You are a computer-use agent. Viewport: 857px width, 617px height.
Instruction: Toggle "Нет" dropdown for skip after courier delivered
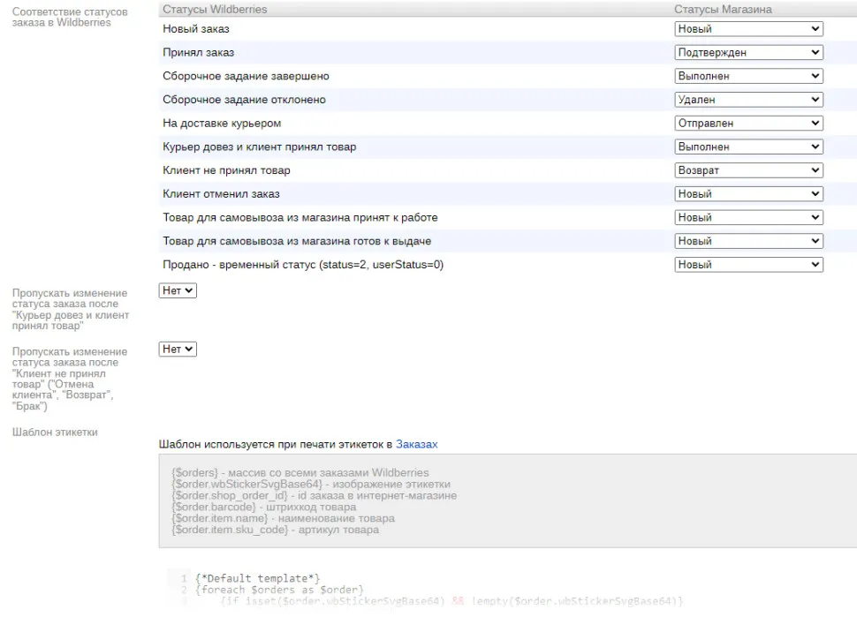[x=178, y=290]
